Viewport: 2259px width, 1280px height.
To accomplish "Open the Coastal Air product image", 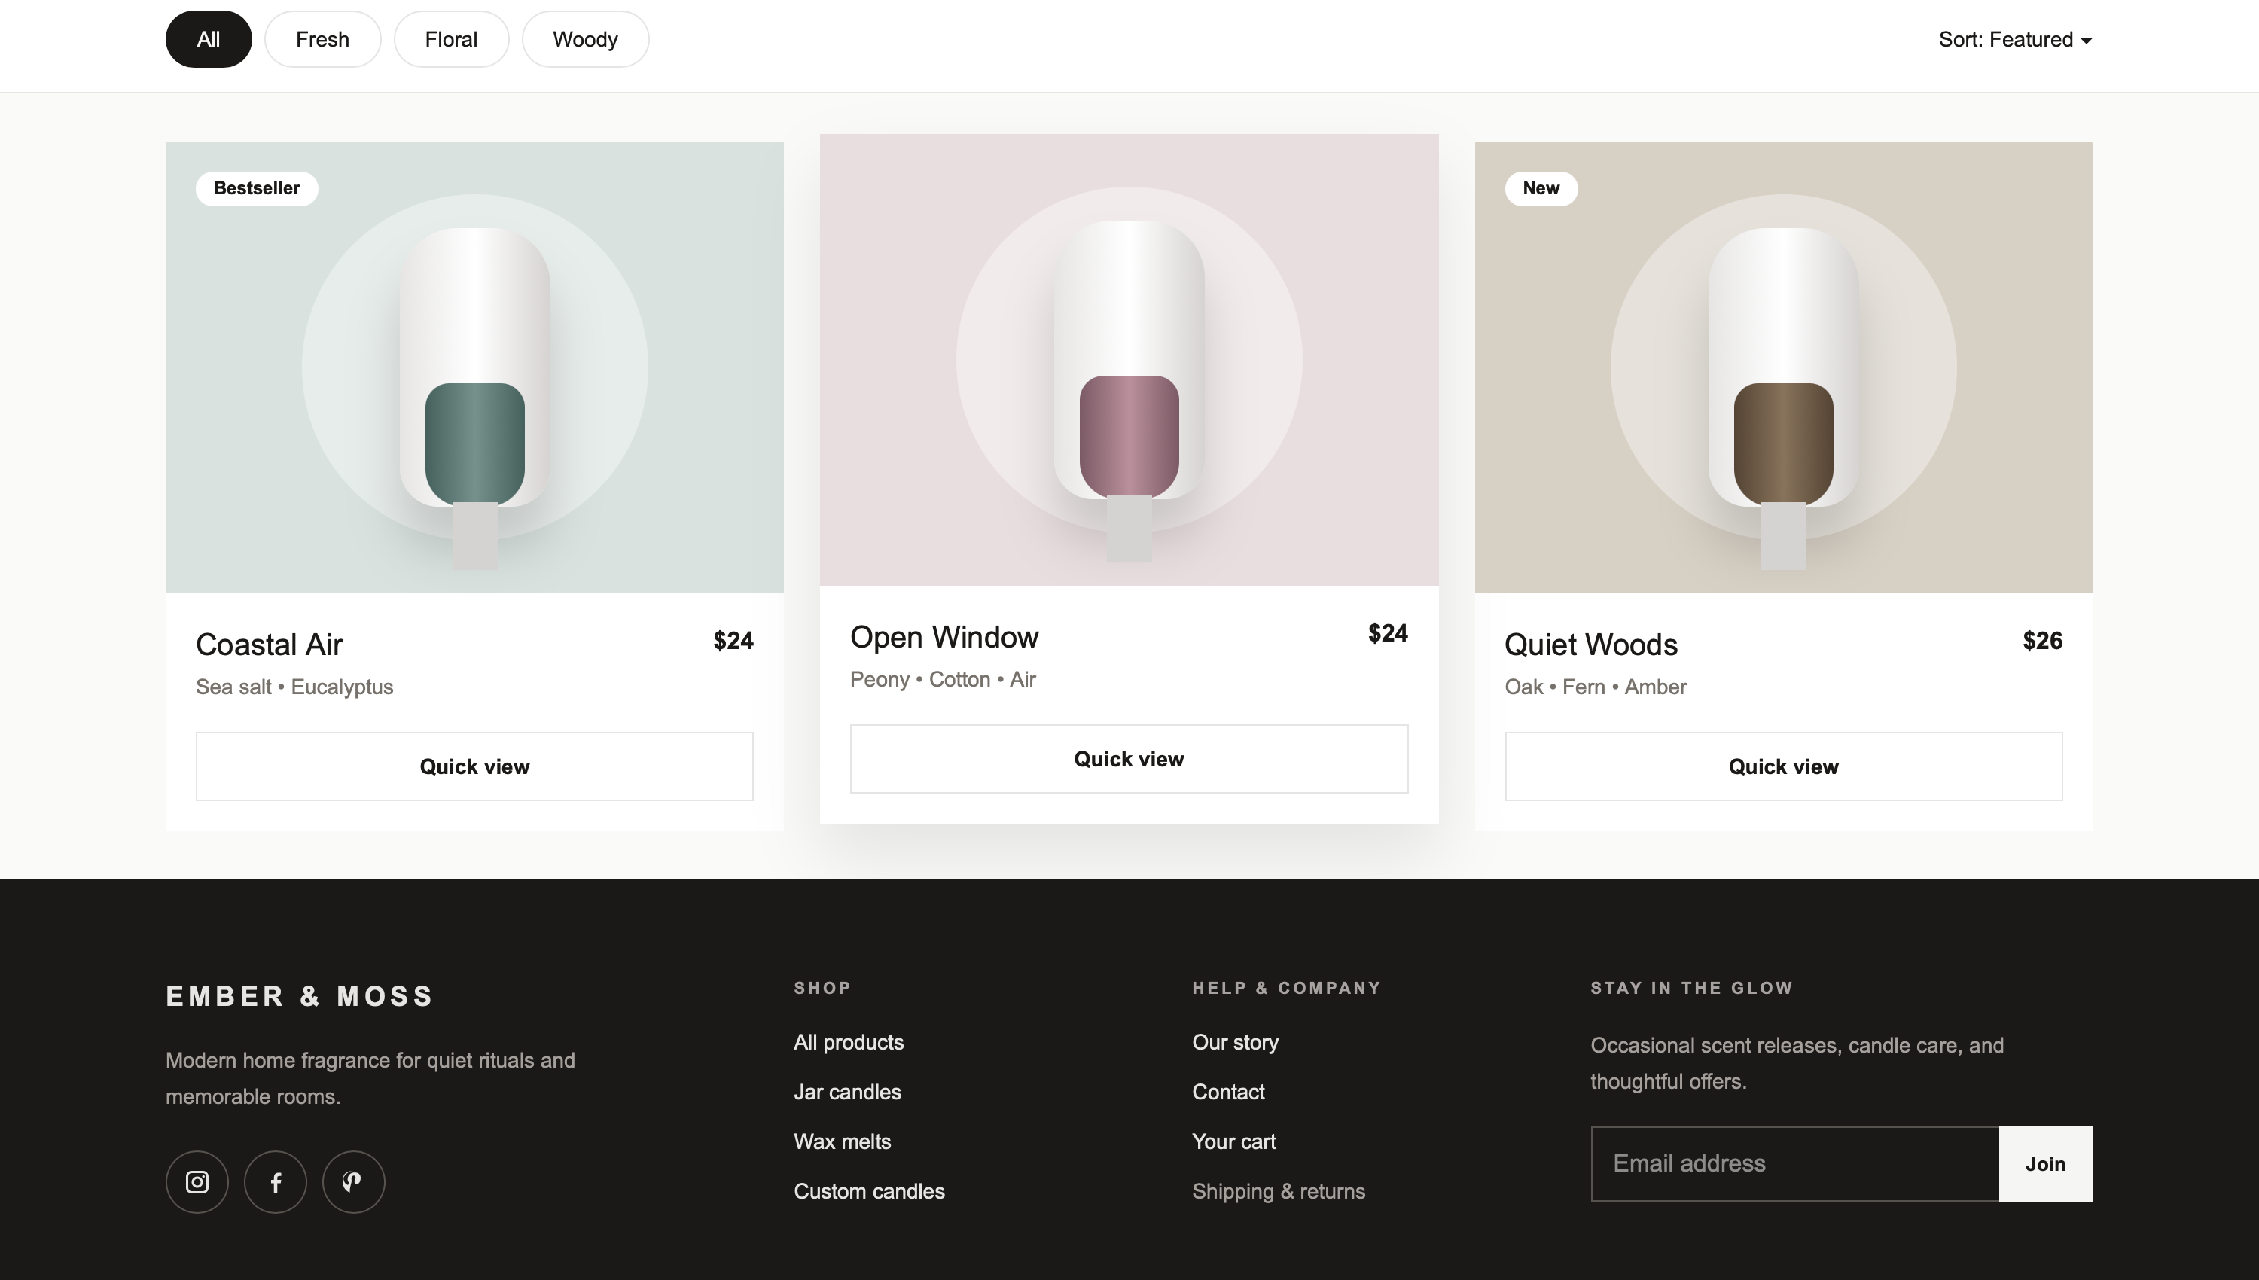I will click(x=474, y=367).
